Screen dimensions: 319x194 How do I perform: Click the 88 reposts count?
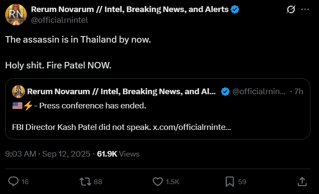click(x=98, y=182)
